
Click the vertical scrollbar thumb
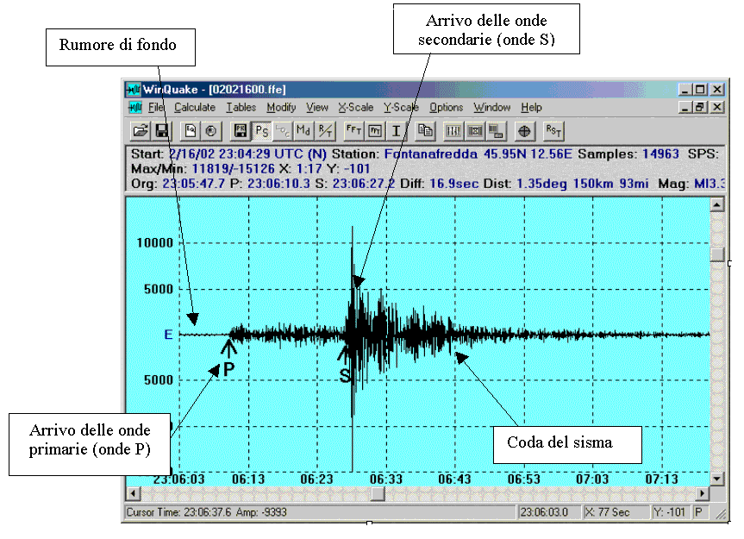(716, 254)
